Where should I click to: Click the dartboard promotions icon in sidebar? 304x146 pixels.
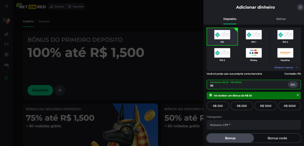7,21
